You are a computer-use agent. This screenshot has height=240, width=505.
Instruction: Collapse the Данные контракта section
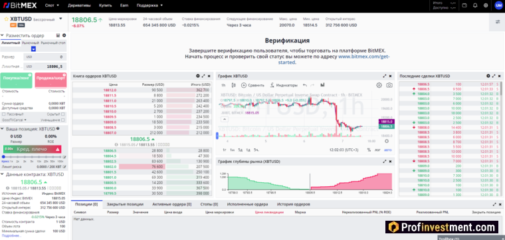pos(3,174)
